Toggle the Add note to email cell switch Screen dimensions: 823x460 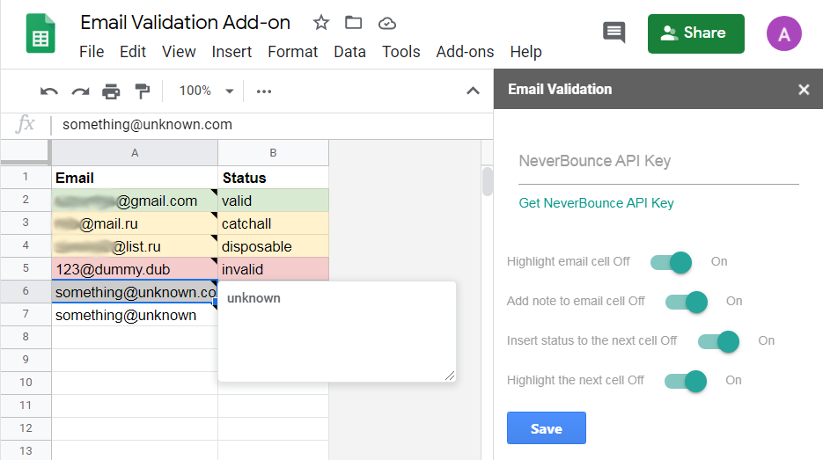point(687,301)
